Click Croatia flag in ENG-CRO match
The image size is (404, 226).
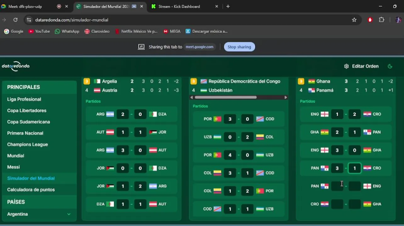coord(367,114)
